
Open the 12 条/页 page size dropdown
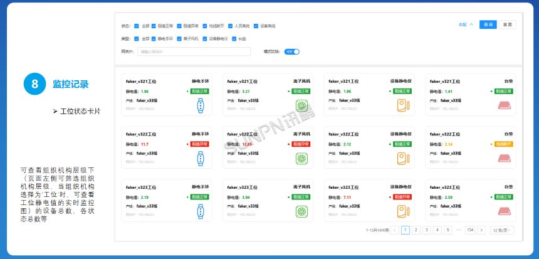click(x=503, y=230)
